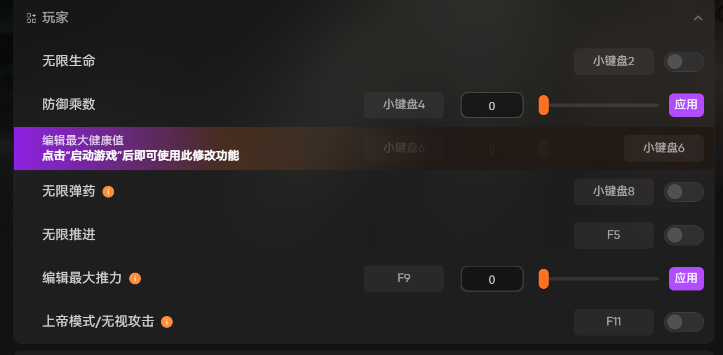Turn on 无限推进 switch
The width and height of the screenshot is (723, 355).
tap(683, 235)
